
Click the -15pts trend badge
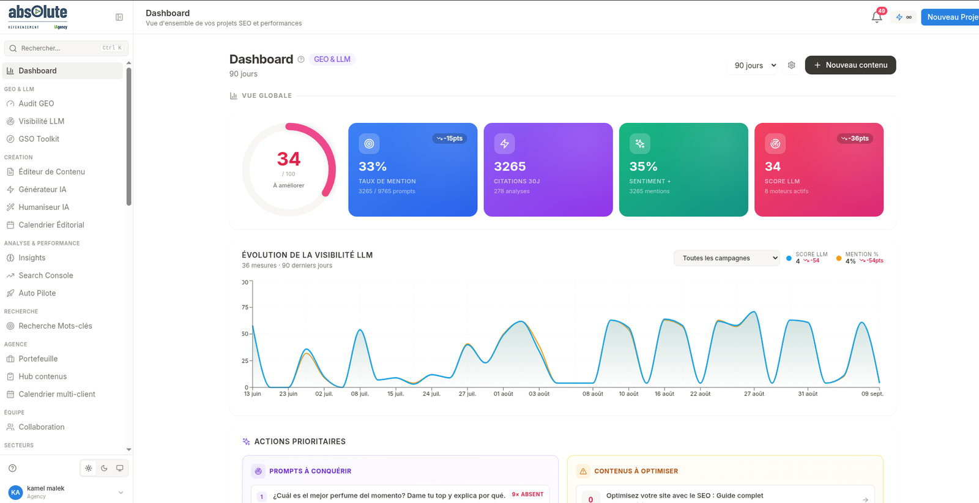coord(450,138)
